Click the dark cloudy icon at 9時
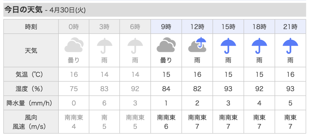Image resolution: width=309 pixels, height=136 pixels. point(166,45)
